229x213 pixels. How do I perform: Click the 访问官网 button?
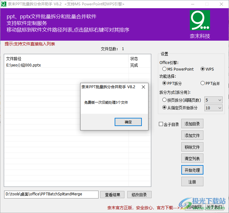(194, 207)
